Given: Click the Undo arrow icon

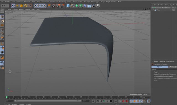Looking at the screenshot, I should pyautogui.click(x=3, y=6).
